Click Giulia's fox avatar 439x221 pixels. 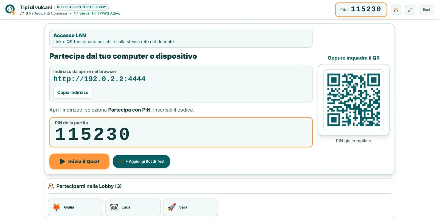click(x=57, y=207)
